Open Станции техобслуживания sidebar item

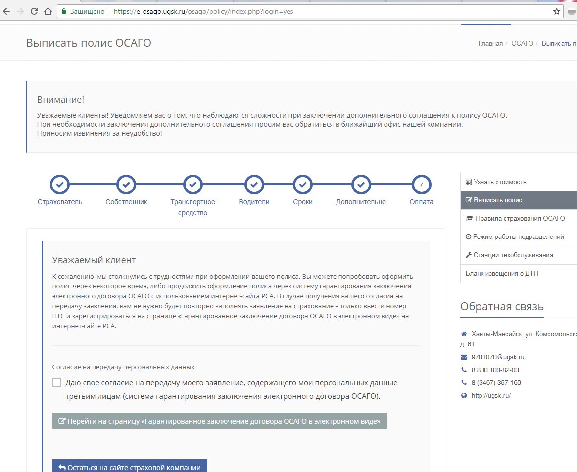[x=519, y=255]
